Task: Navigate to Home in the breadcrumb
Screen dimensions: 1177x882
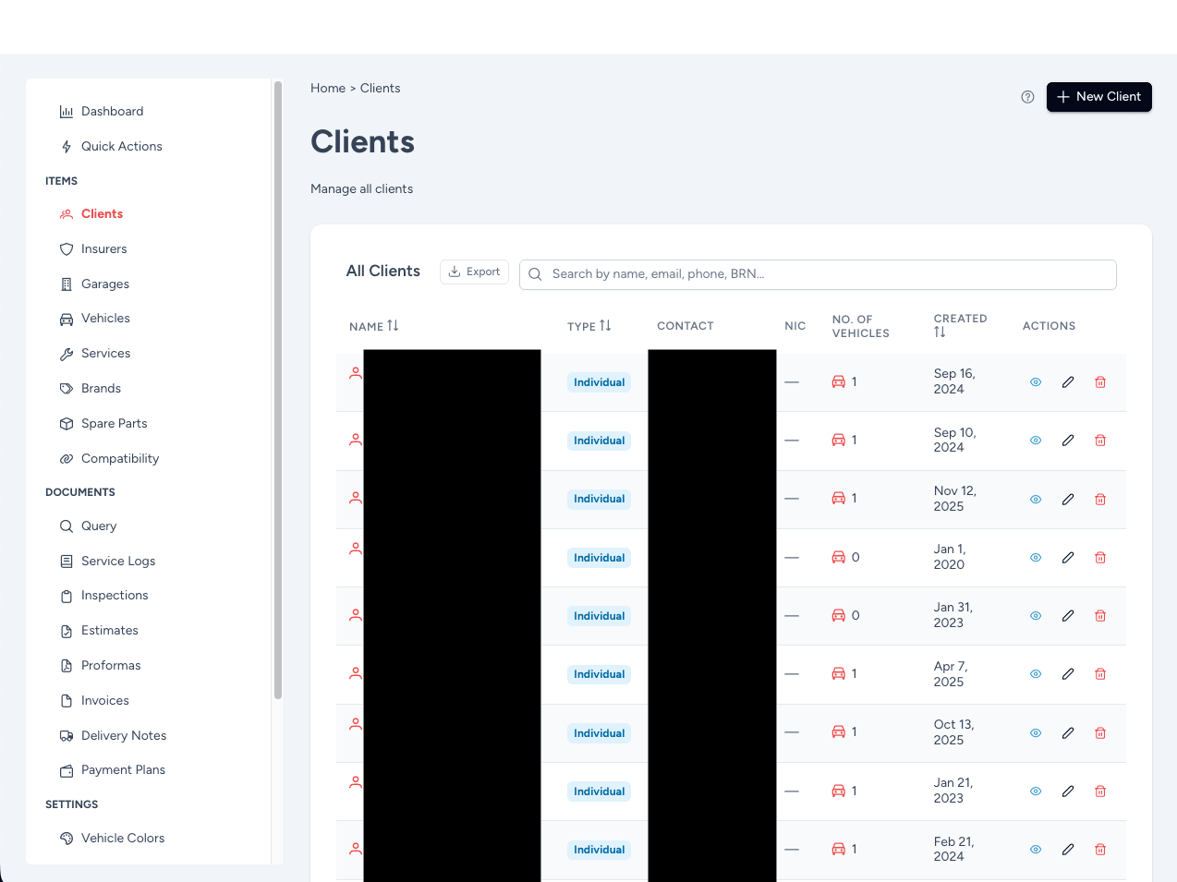Action: [327, 89]
